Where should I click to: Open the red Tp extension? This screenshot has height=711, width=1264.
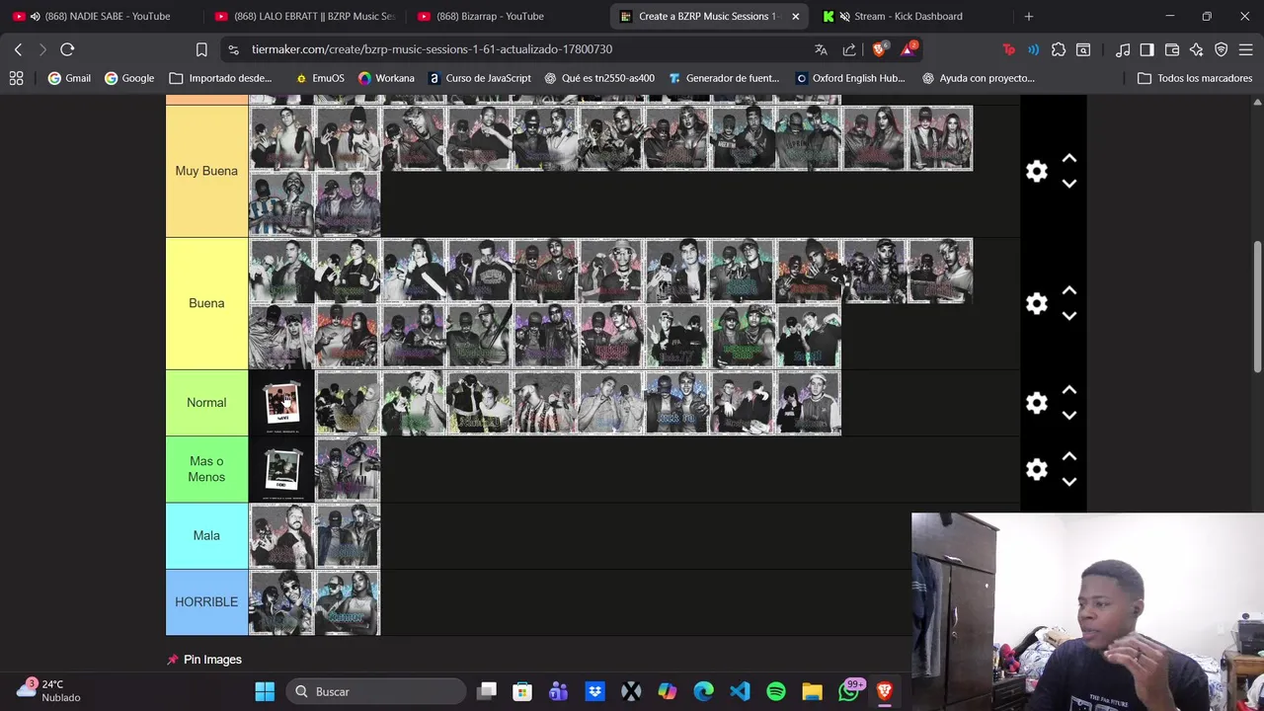pos(1008,49)
